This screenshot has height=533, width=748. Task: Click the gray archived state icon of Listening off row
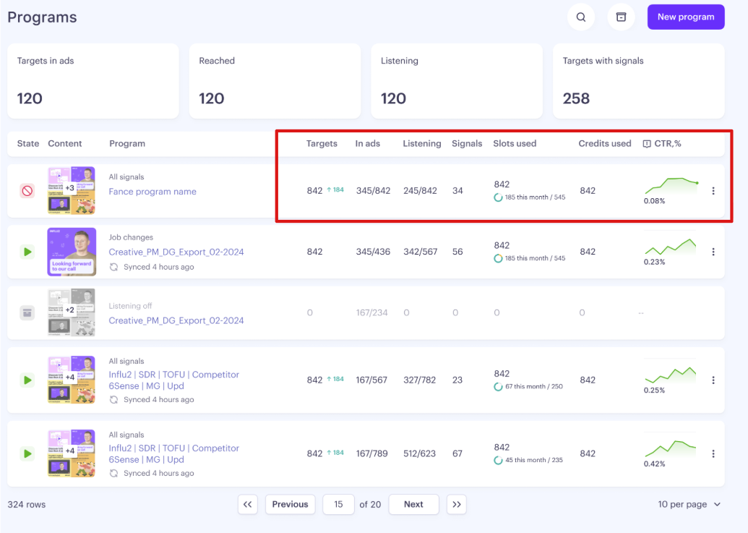tap(27, 313)
